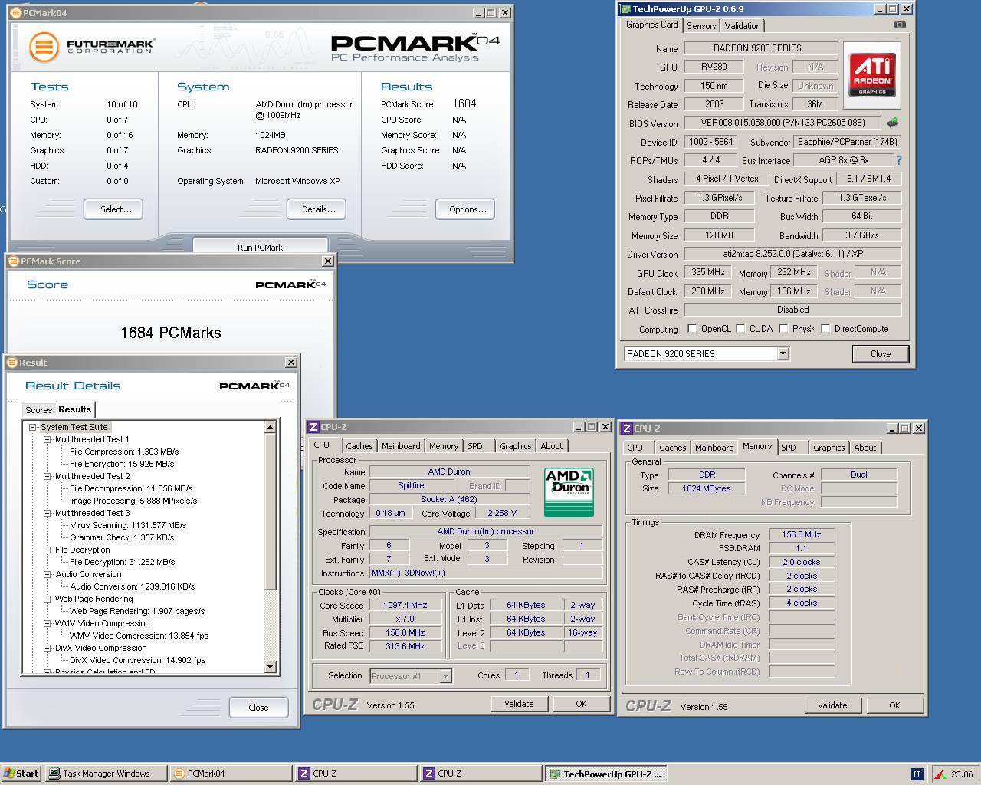Click the tray graph icon beside clock

tap(940, 774)
